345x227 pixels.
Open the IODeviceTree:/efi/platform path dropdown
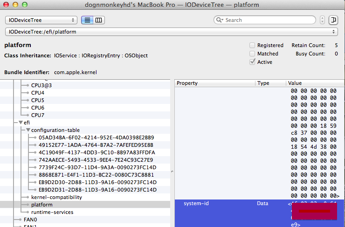tap(171, 32)
